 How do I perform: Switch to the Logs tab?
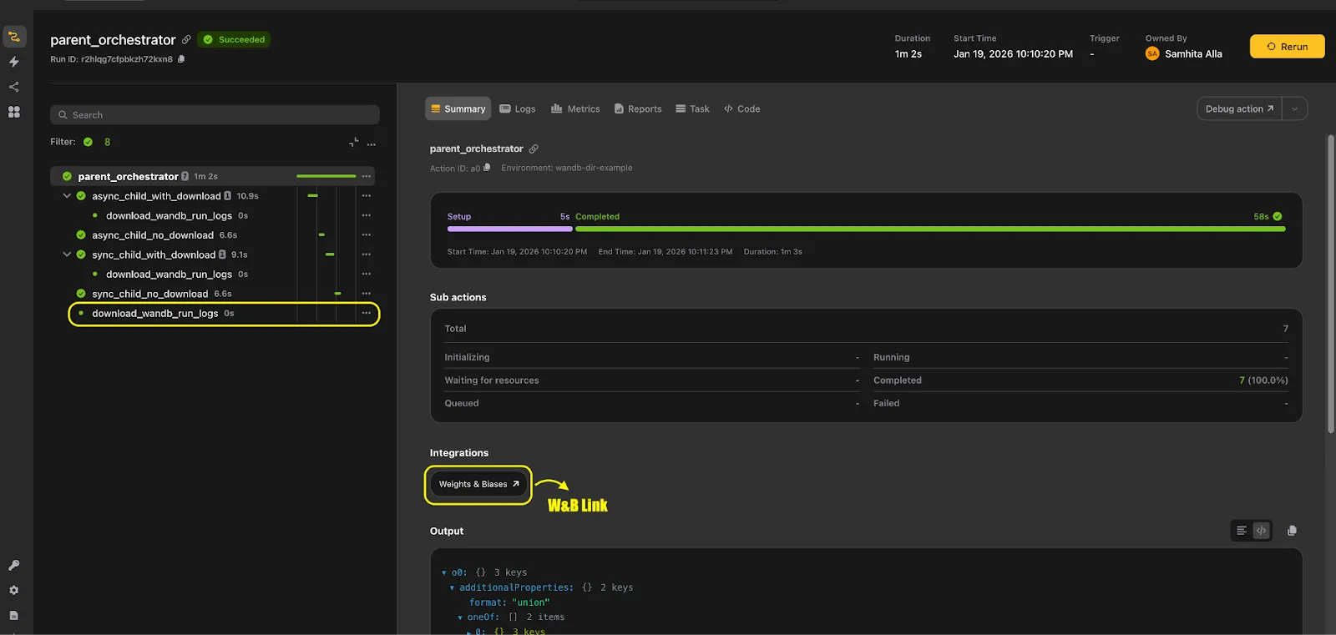click(x=518, y=109)
